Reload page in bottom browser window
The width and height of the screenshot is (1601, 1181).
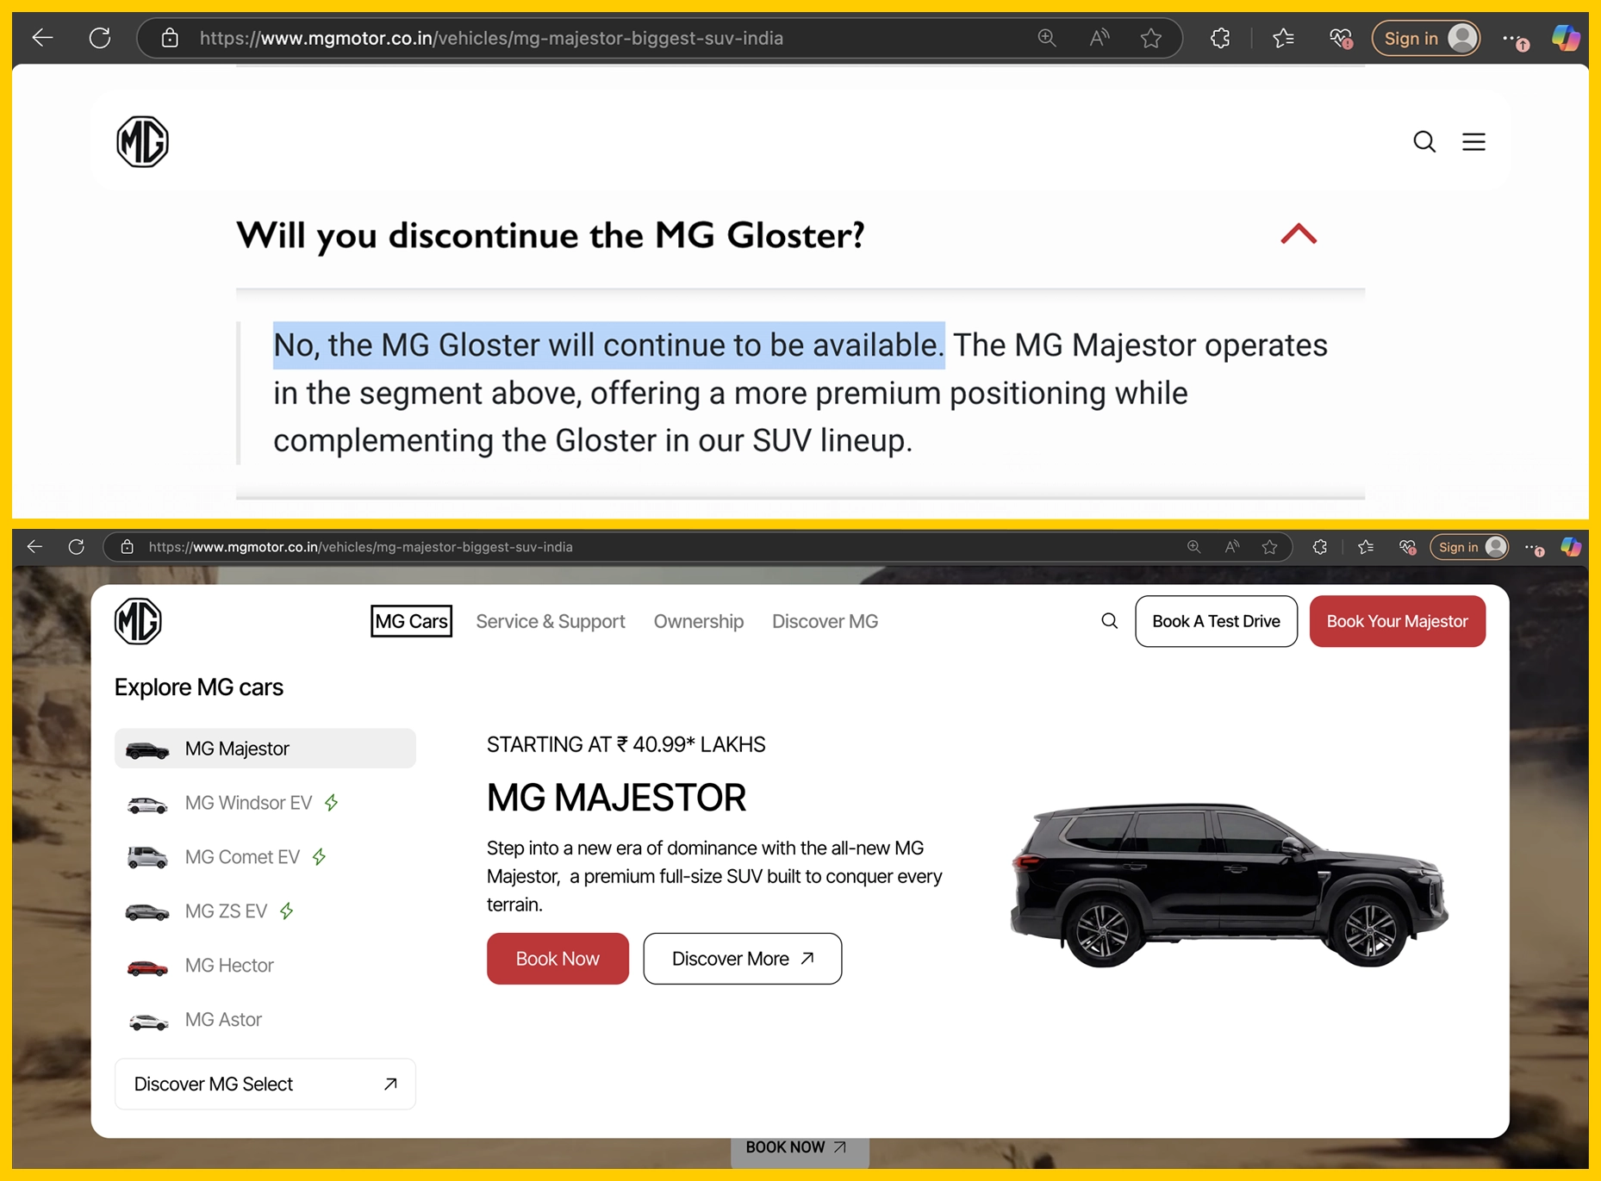click(77, 547)
